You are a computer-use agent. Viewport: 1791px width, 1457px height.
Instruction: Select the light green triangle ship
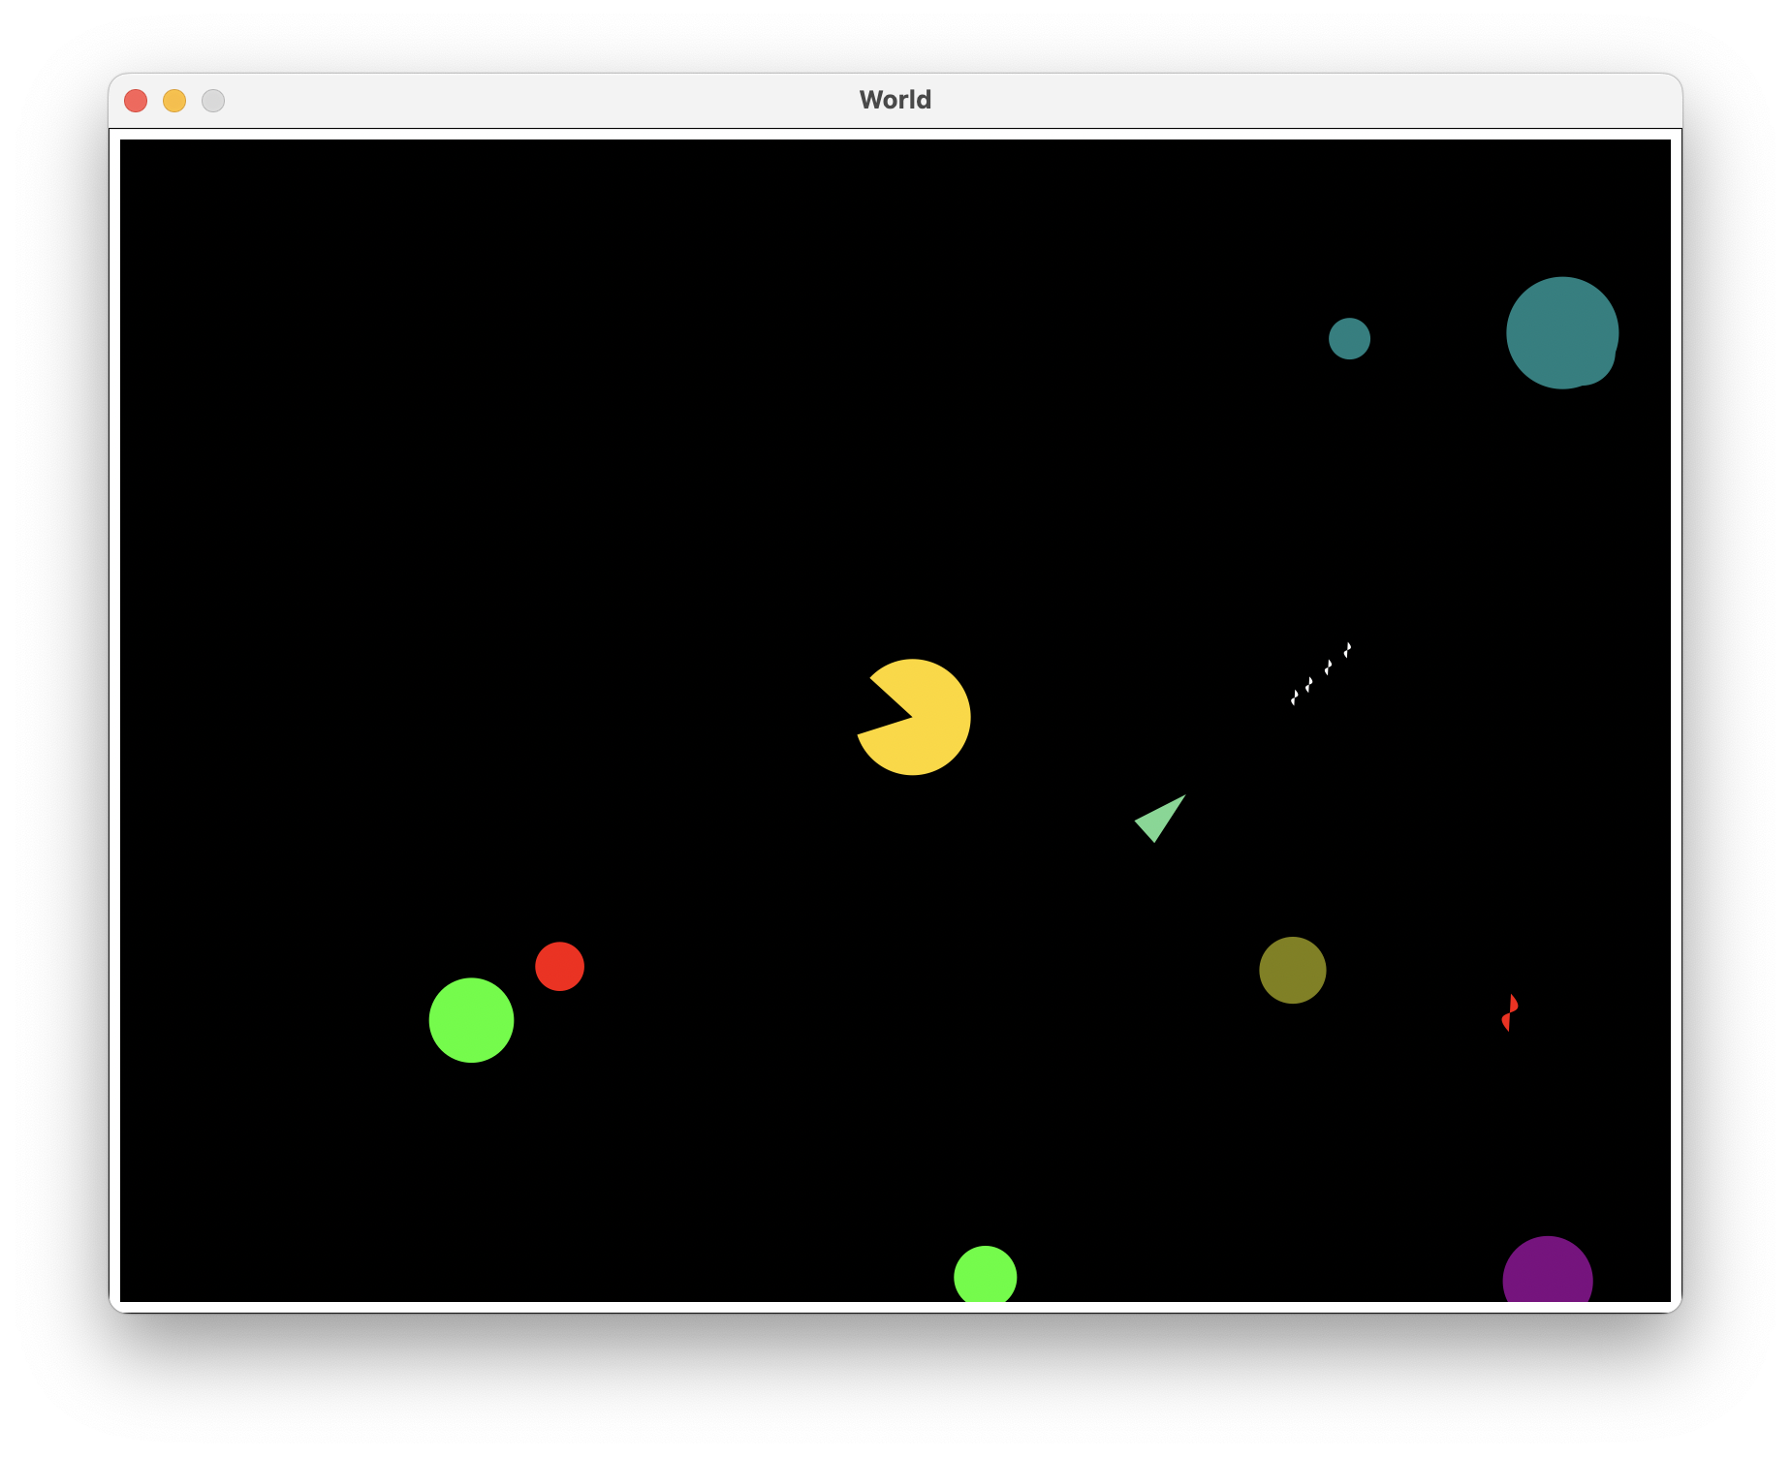click(x=1160, y=819)
